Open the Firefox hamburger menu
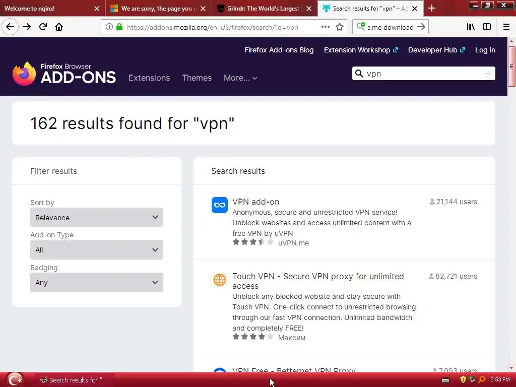Viewport: 516px width, 387px height. 506,27
